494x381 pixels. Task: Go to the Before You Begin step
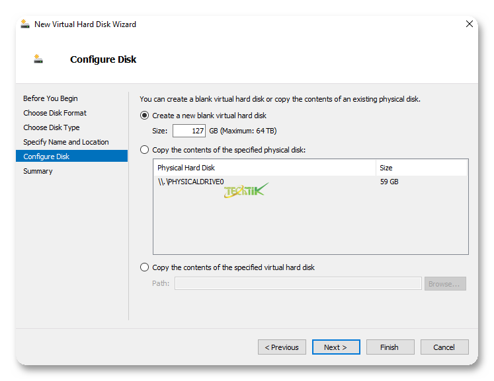pyautogui.click(x=50, y=98)
